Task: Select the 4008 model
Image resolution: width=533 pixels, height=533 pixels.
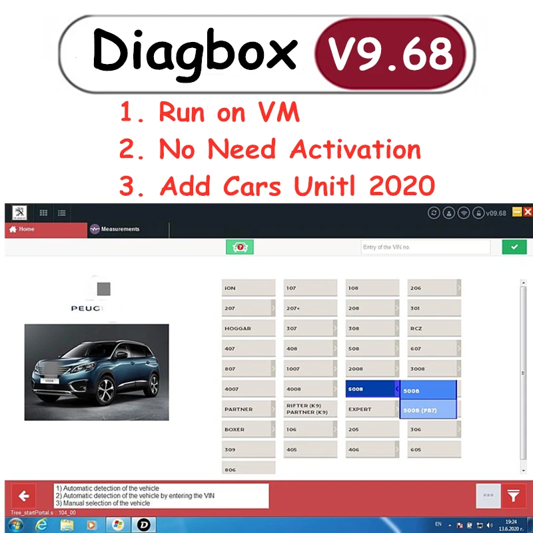Action: pos(310,389)
